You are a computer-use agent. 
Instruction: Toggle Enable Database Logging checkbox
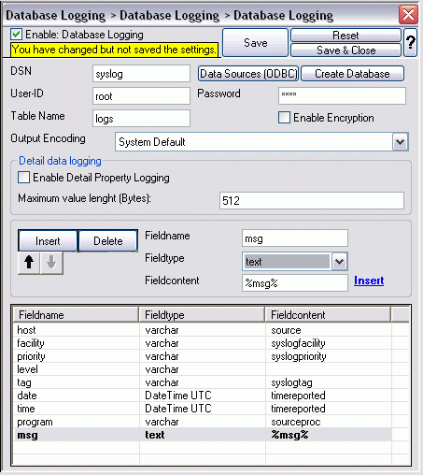(16, 35)
